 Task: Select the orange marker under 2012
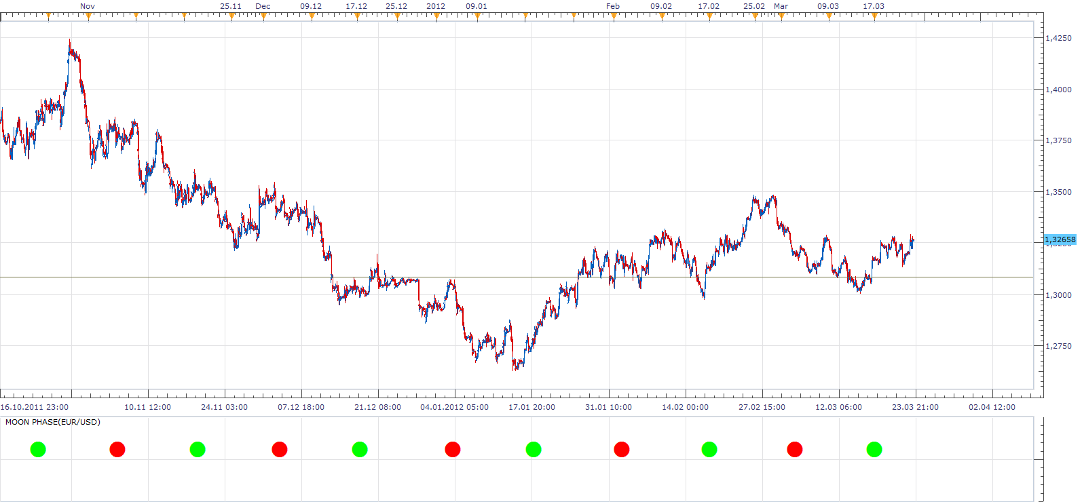(x=436, y=16)
